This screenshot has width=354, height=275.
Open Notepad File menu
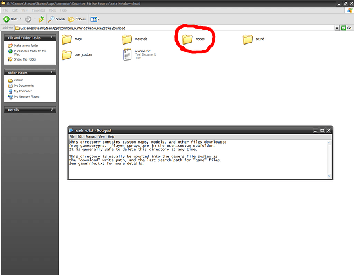[72, 137]
